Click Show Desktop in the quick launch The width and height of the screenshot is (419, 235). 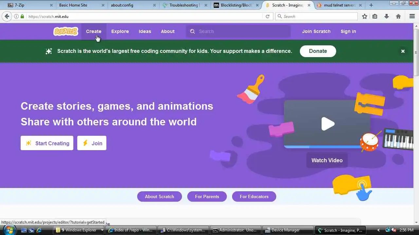pos(24,230)
